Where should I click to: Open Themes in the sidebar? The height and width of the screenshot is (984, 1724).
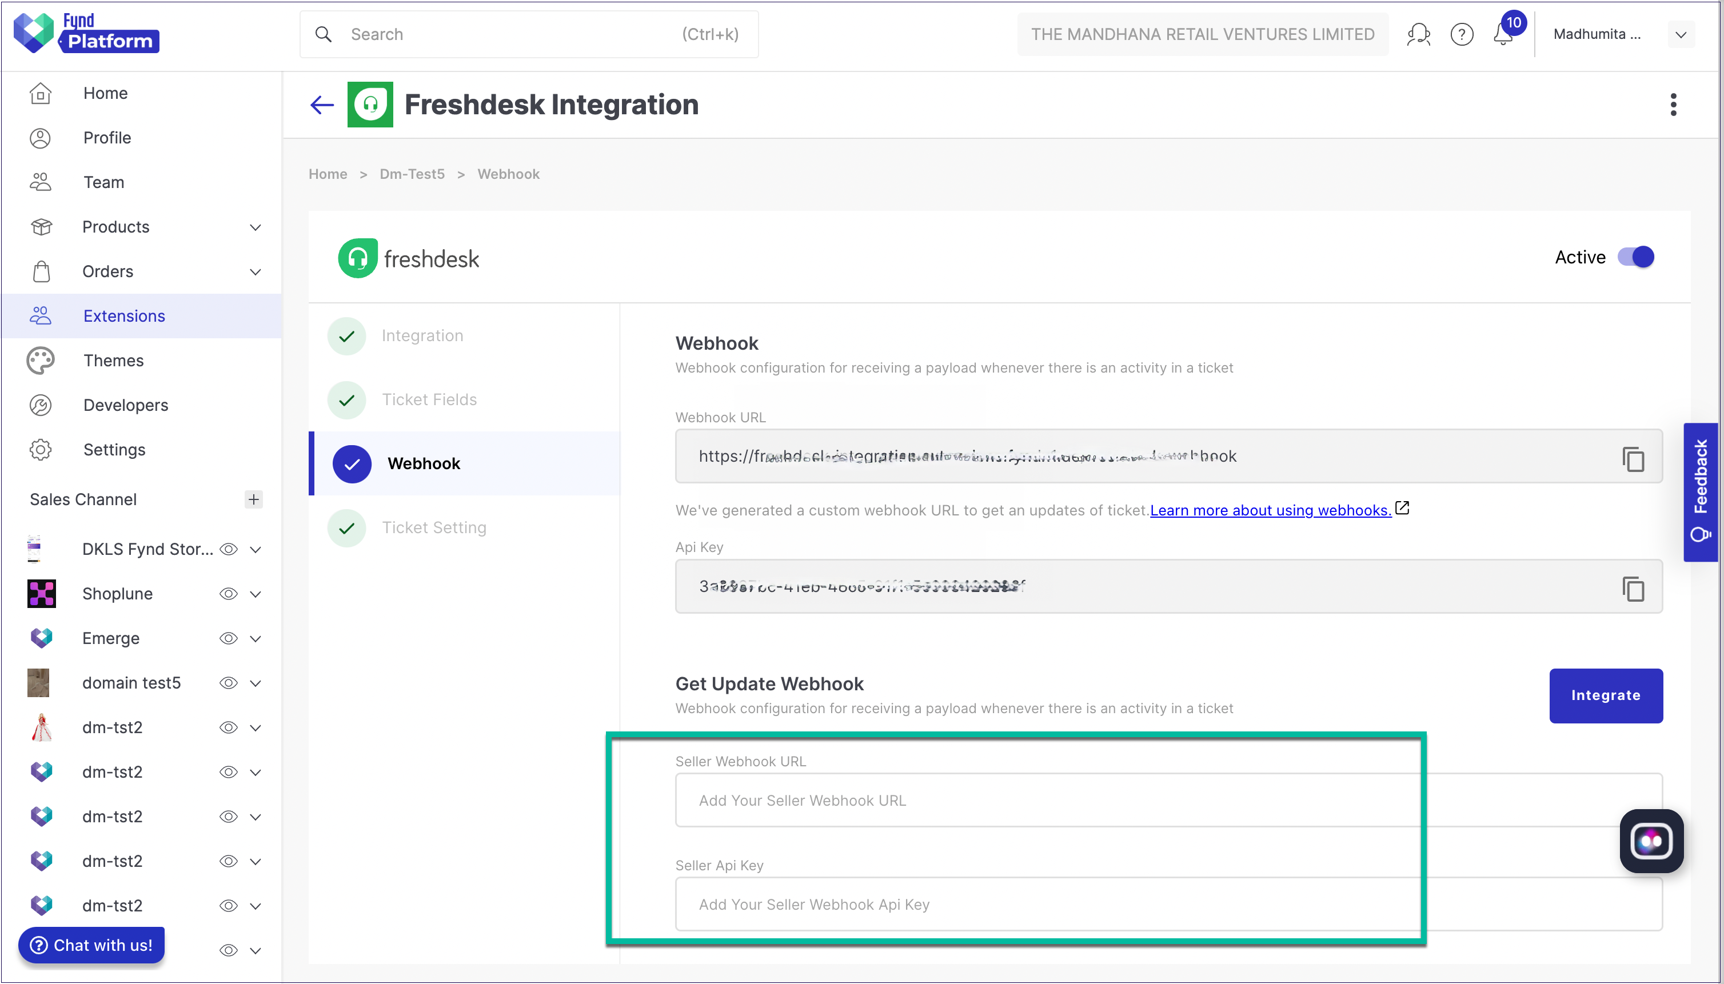pos(141,360)
